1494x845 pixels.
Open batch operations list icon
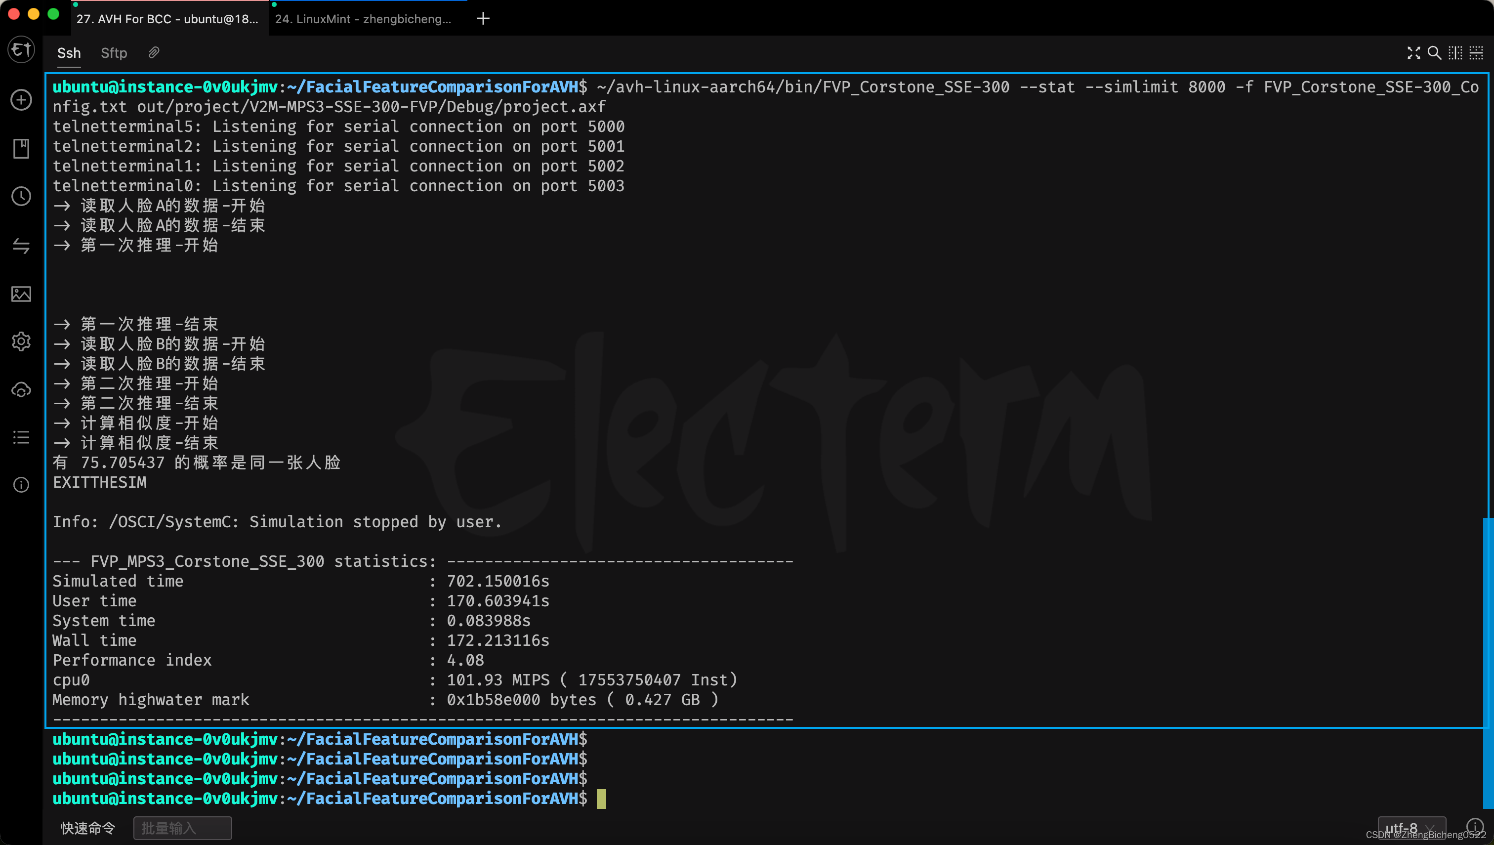click(21, 437)
